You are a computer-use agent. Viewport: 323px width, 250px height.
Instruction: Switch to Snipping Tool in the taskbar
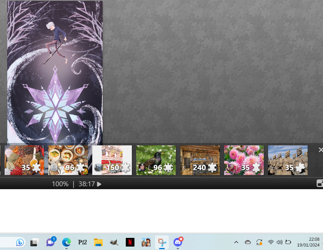[162, 243]
